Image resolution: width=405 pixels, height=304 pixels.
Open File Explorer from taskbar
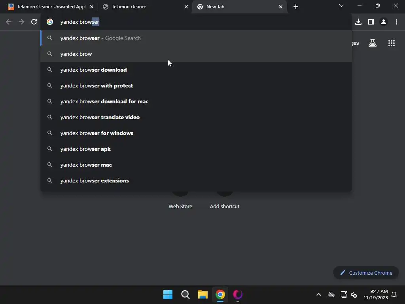[x=203, y=294]
